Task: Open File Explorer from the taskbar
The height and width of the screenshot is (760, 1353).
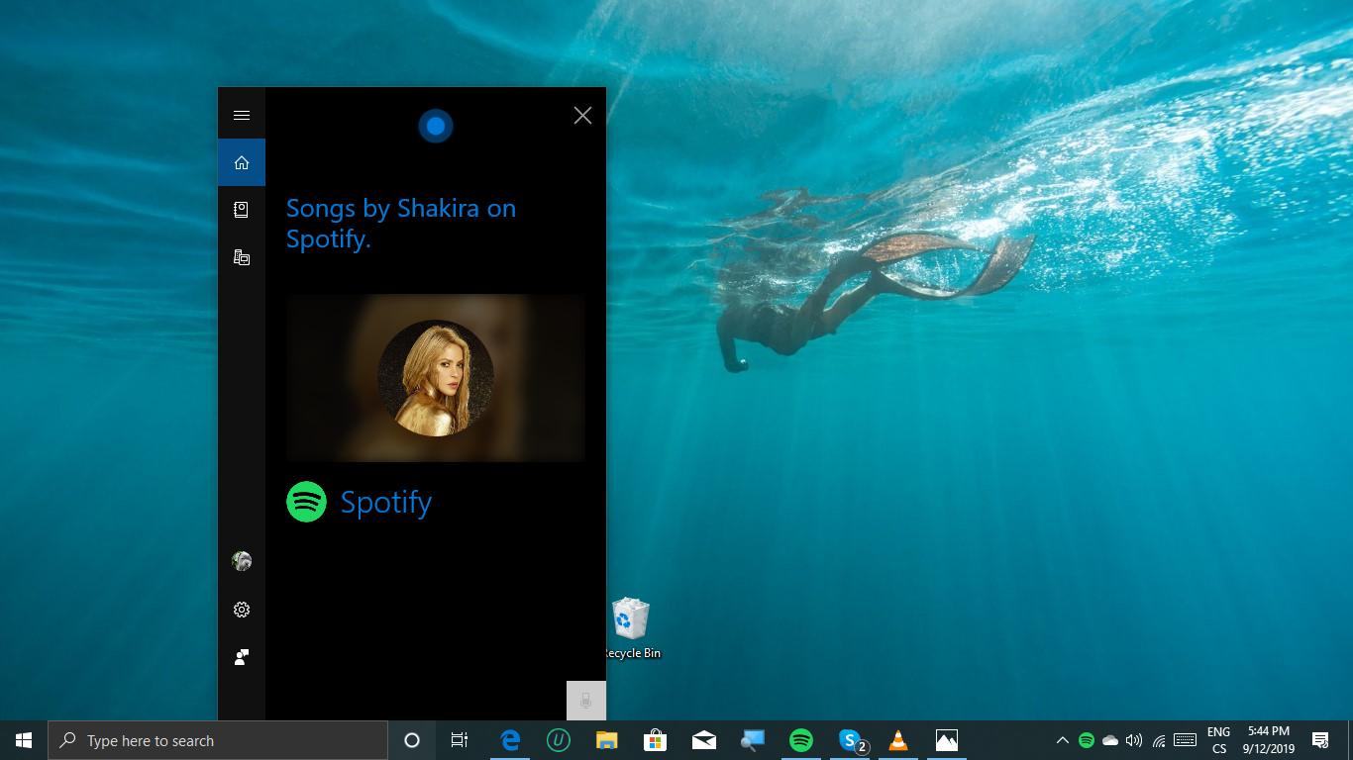Action: pyautogui.click(x=607, y=740)
